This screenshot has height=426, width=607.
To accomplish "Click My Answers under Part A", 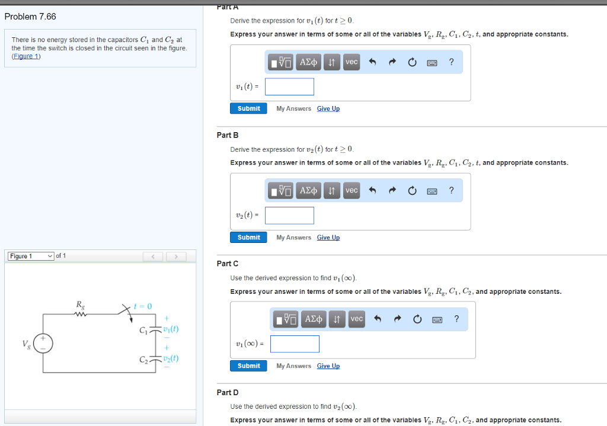I will 293,108.
